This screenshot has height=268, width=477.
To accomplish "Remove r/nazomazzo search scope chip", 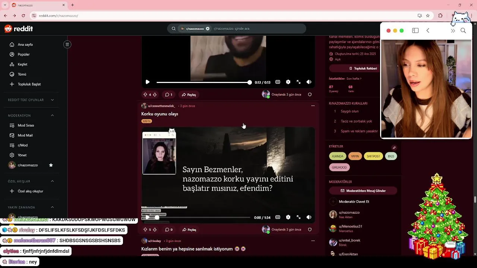I will click(208, 29).
